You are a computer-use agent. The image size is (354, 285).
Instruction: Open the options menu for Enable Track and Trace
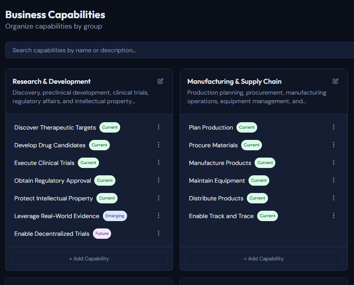coord(333,215)
